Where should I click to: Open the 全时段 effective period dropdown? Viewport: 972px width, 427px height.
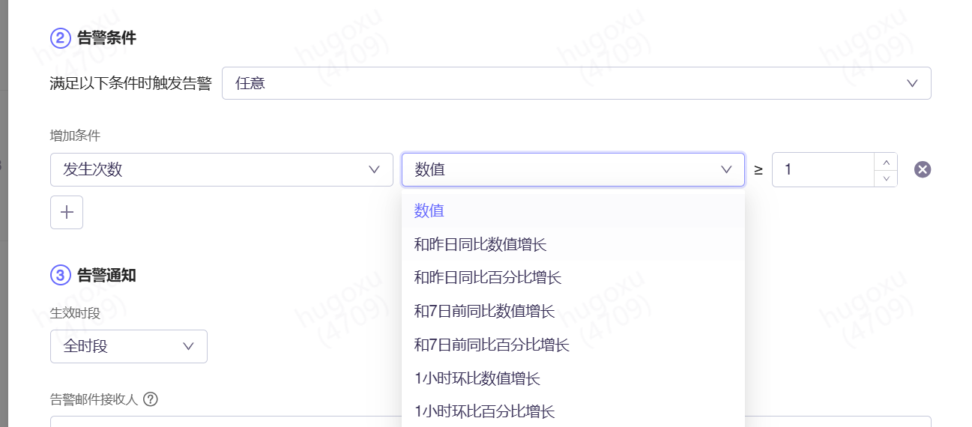coord(129,346)
